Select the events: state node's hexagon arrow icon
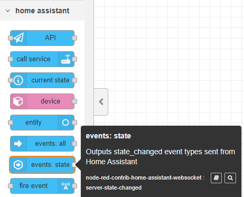 pyautogui.click(x=18, y=165)
